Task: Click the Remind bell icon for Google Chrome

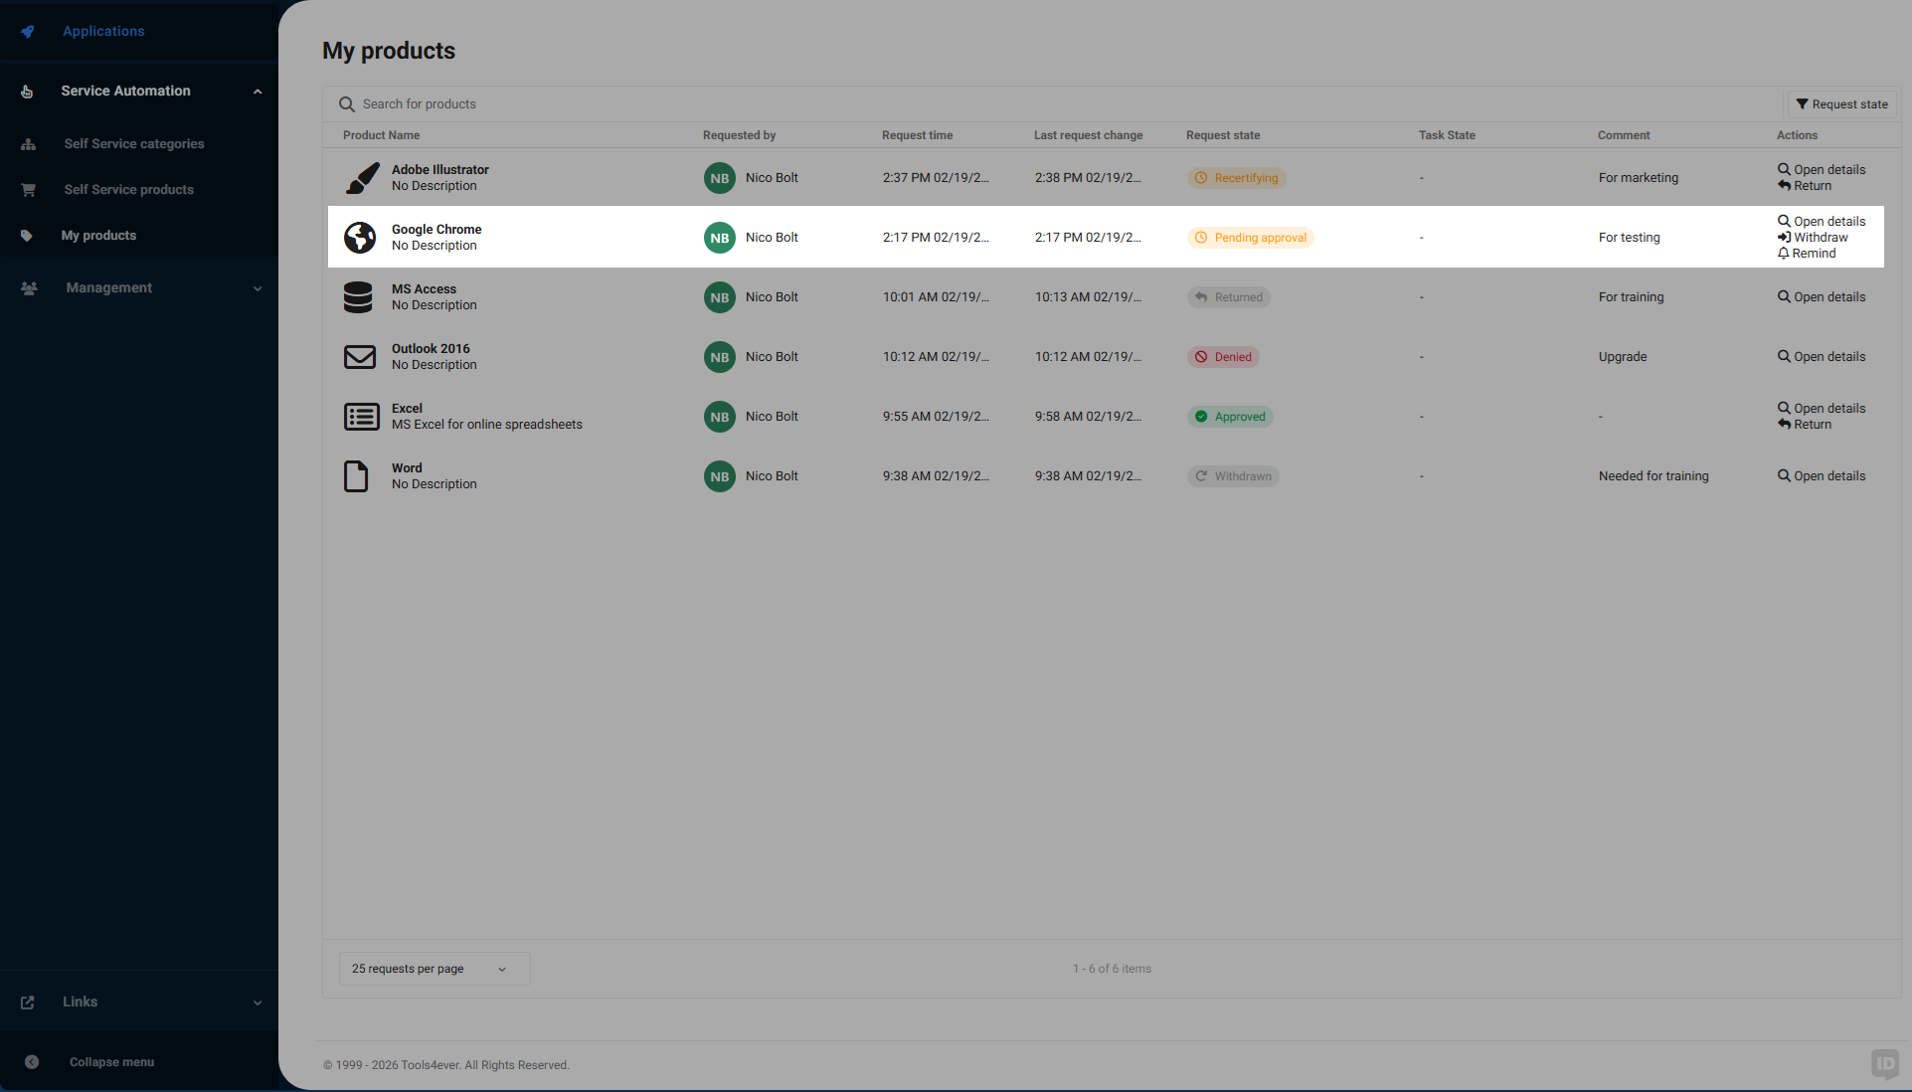Action: 1784,254
